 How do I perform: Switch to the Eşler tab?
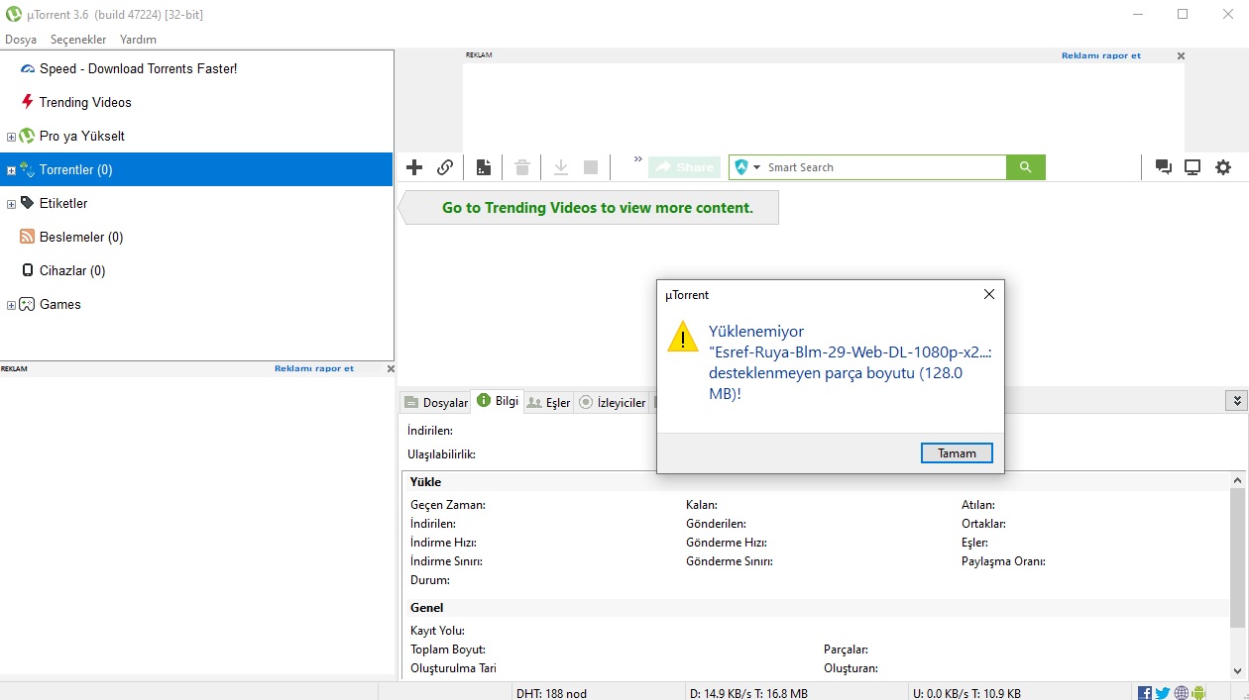[548, 402]
